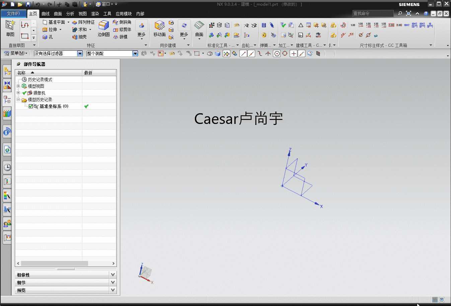Toggle snap to control point
Viewport: 451px width, 306px height.
(260, 53)
